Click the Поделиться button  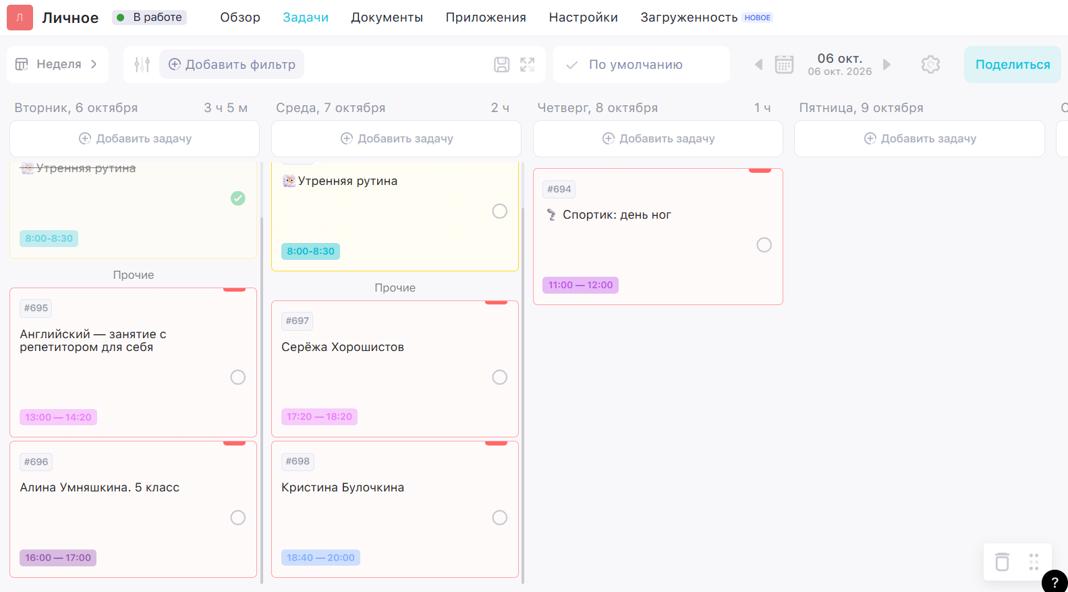(x=1013, y=65)
